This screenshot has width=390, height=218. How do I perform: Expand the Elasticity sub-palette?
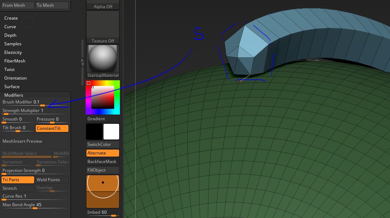pos(13,52)
